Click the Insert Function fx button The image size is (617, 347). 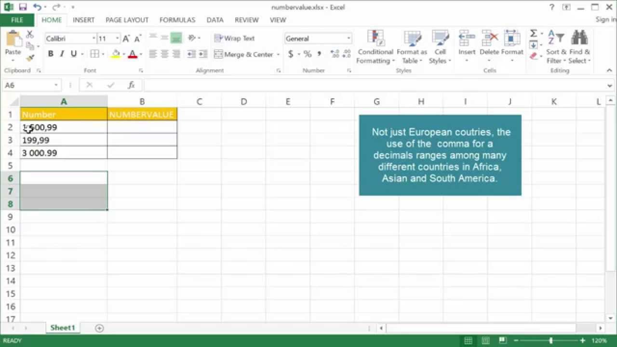[131, 85]
